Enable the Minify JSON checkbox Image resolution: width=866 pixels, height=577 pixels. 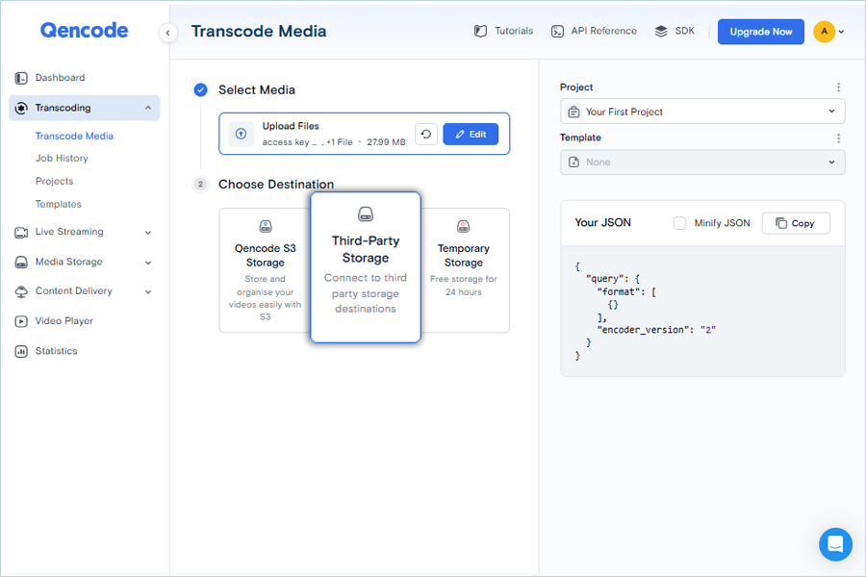point(679,223)
